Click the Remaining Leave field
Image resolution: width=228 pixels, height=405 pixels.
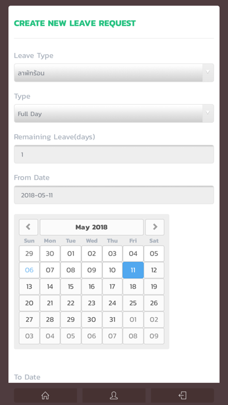pyautogui.click(x=114, y=154)
